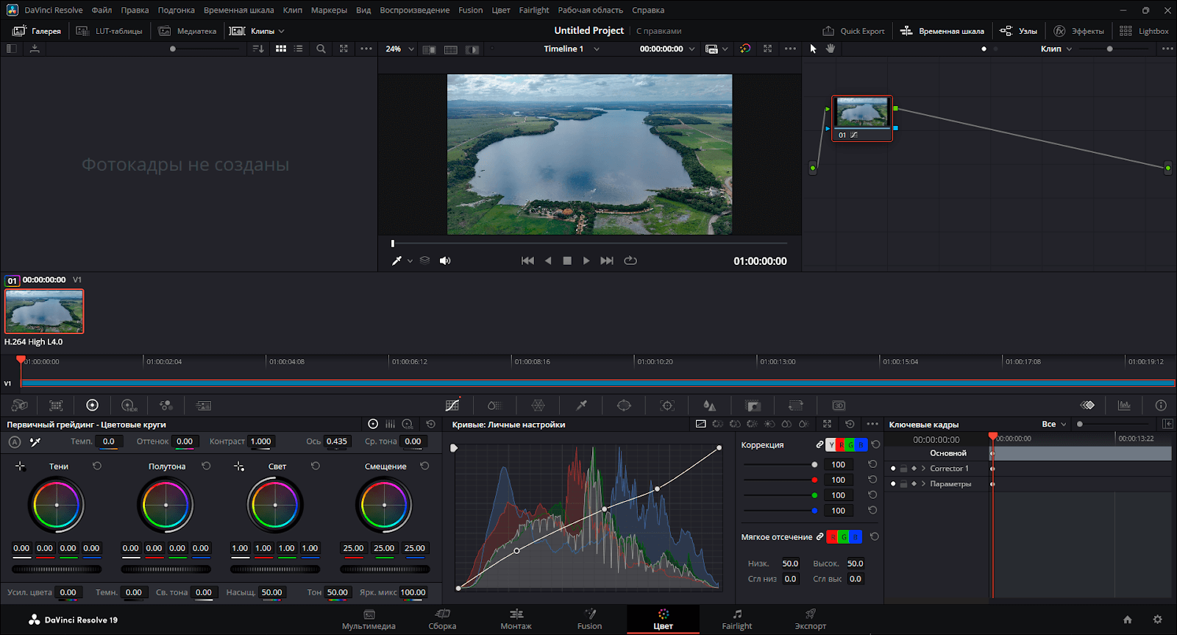Switch gallery to list view
Image resolution: width=1177 pixels, height=635 pixels.
coord(299,49)
